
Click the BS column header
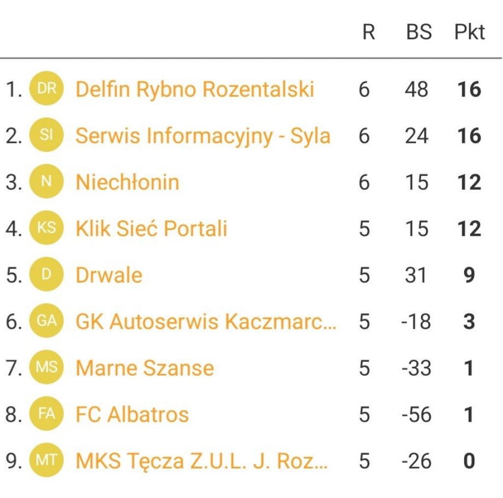coord(419,32)
